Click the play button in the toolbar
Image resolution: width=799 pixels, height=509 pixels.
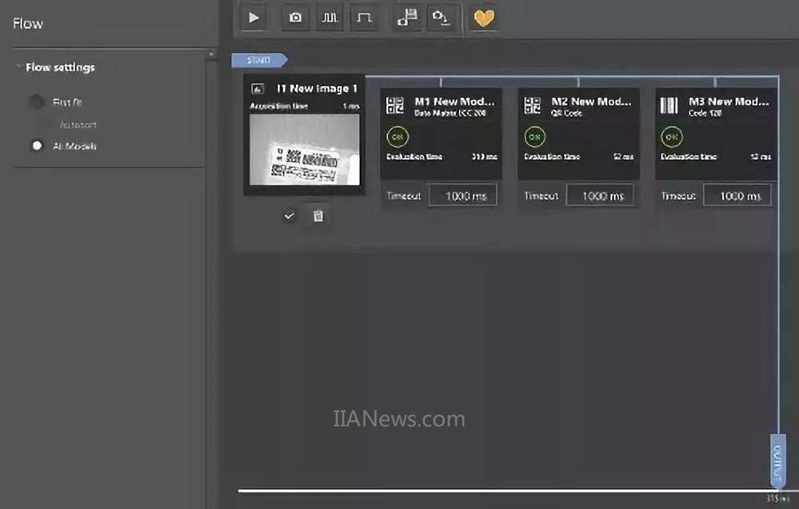254,18
